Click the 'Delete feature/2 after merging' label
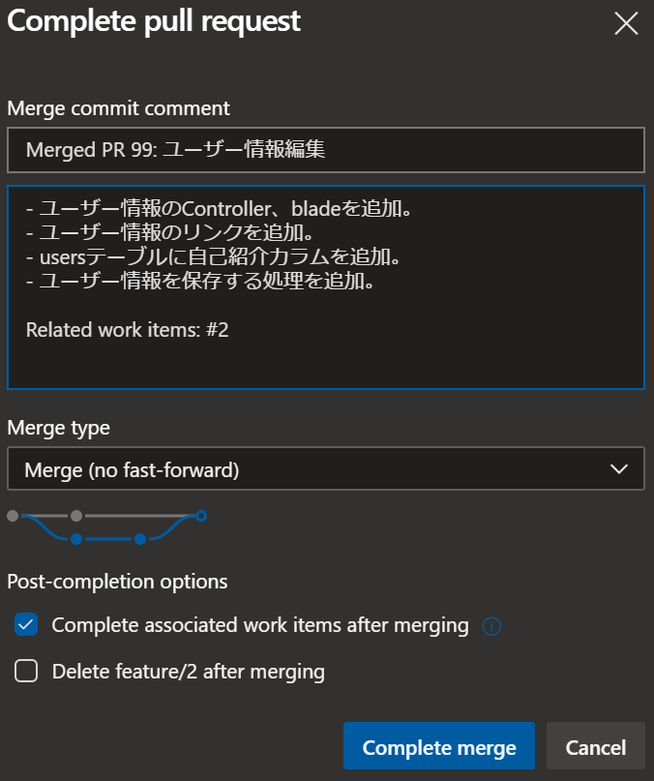Image resolution: width=654 pixels, height=781 pixels. [x=189, y=672]
